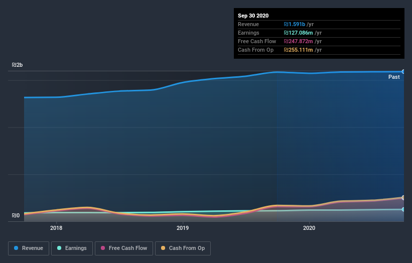Select the Revenue endpoint marker at Sep 2020
The width and height of the screenshot is (412, 263).
point(403,71)
